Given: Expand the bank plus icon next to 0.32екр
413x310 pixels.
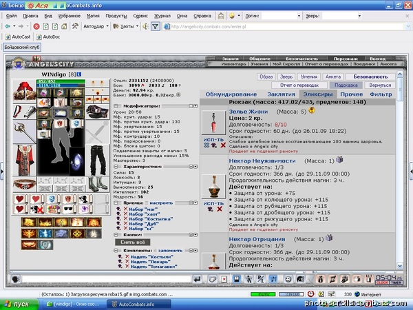Looking at the screenshot, I should [178, 95].
